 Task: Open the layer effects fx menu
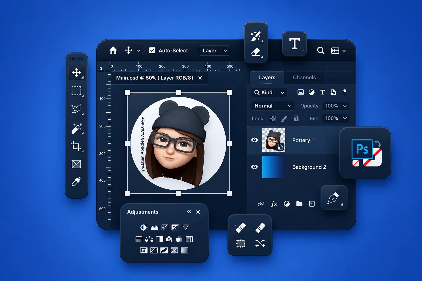[x=274, y=204]
